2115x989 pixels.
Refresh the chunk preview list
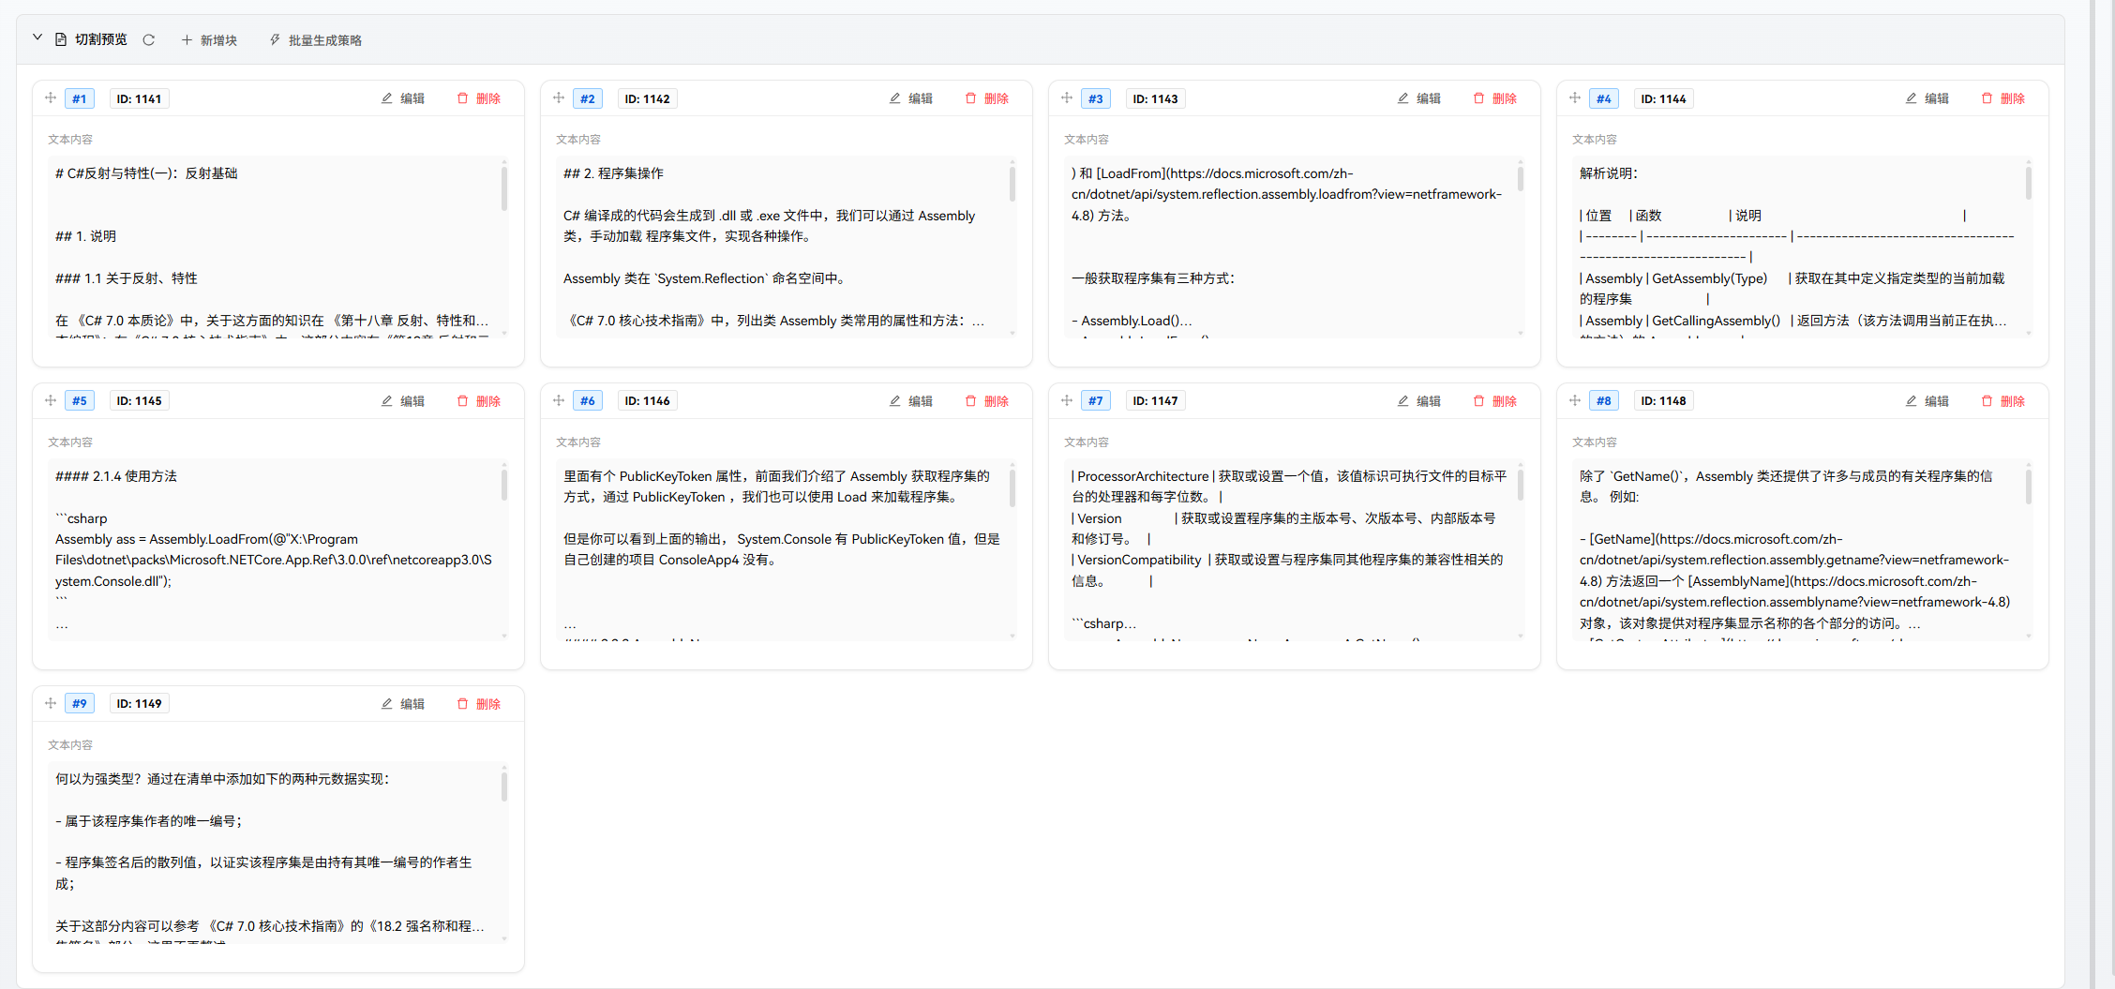pyautogui.click(x=148, y=39)
